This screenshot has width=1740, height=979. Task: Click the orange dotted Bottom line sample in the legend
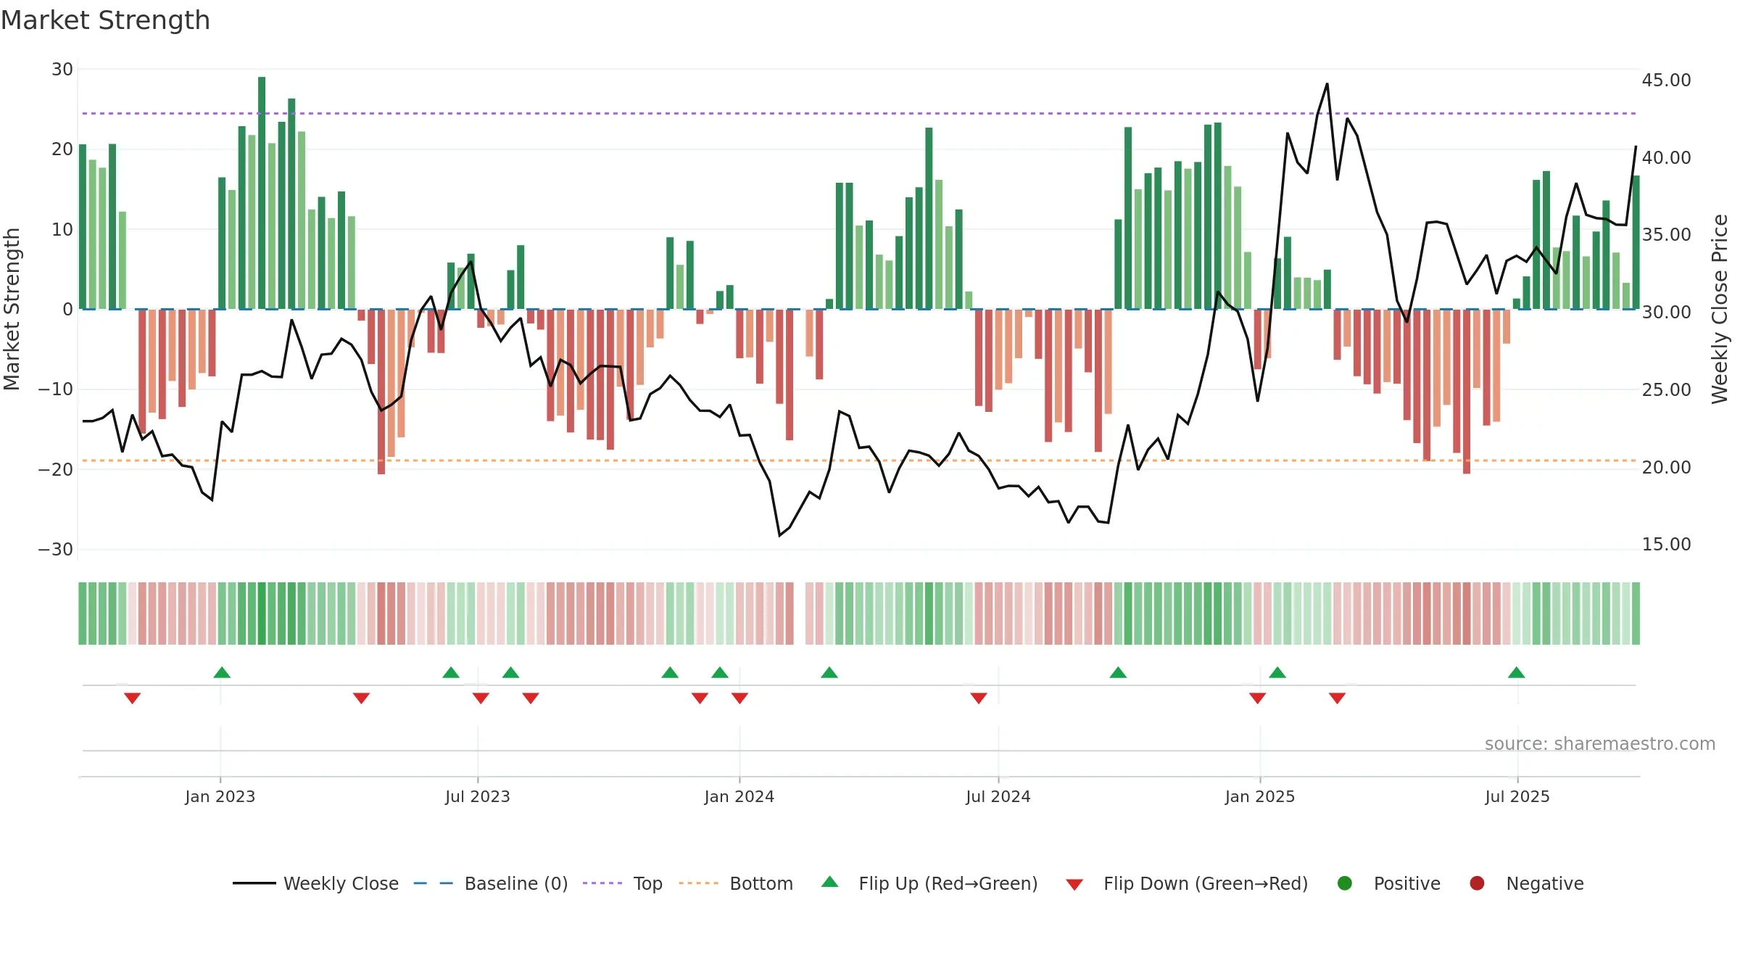pos(699,883)
